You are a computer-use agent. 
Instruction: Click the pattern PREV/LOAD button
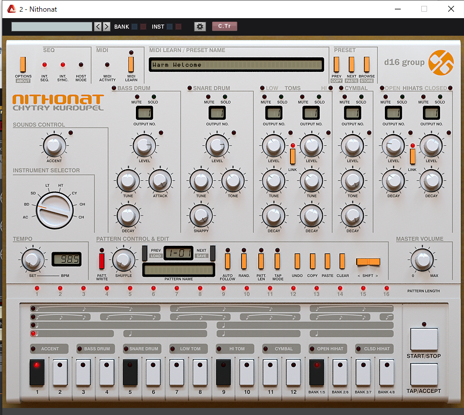(145, 253)
